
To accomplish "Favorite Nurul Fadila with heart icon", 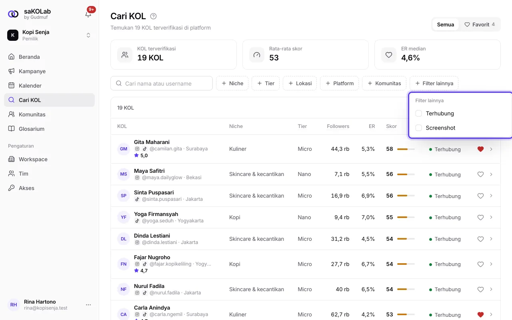I will [x=480, y=290].
